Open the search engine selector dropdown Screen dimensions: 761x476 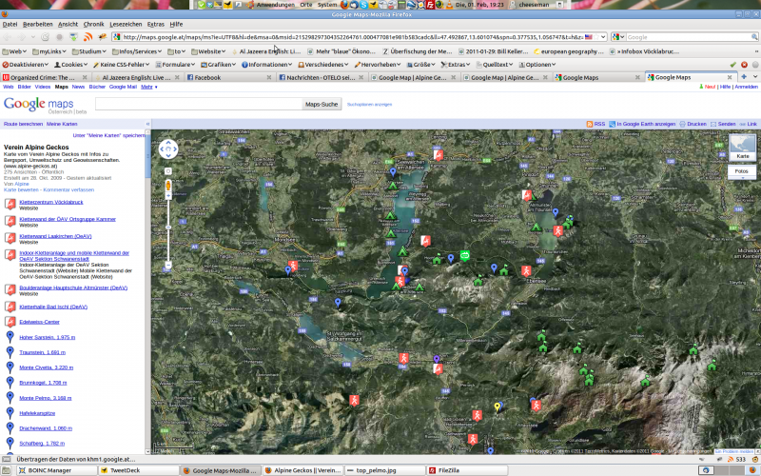click(x=617, y=37)
